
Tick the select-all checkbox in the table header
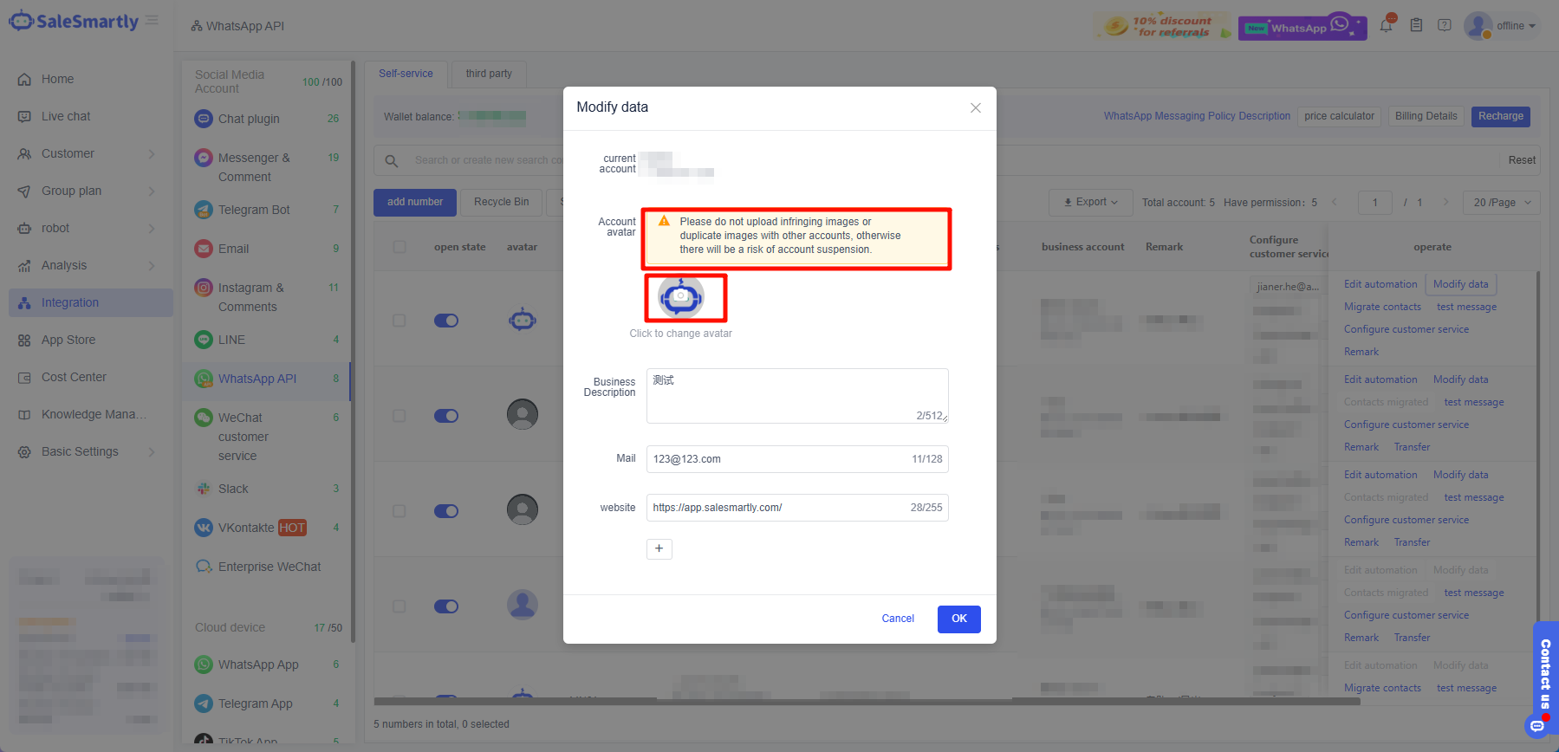399,247
